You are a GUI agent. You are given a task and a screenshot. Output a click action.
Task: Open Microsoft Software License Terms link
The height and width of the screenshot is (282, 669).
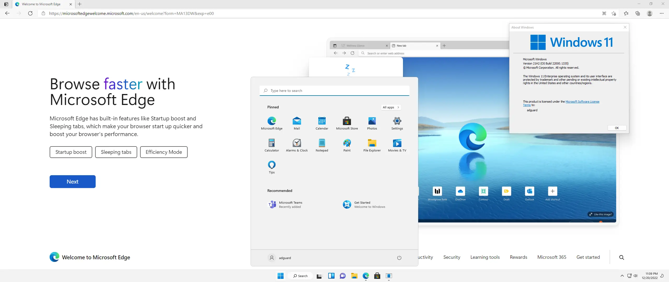(x=582, y=102)
